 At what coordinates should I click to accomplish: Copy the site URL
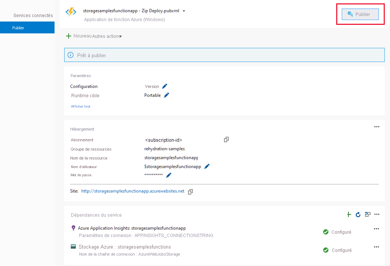(190, 191)
